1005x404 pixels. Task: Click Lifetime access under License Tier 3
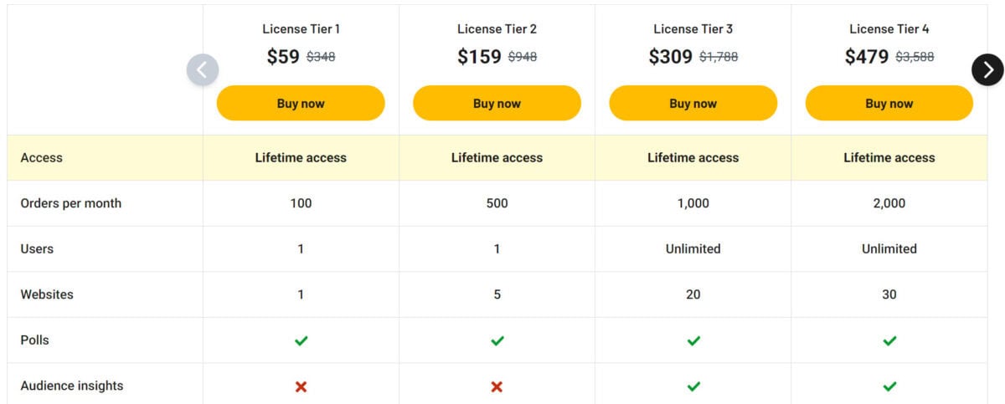(x=693, y=157)
